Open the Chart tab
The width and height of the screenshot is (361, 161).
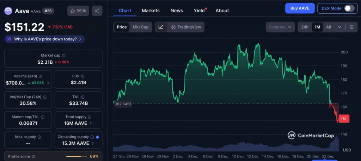pyautogui.click(x=125, y=11)
